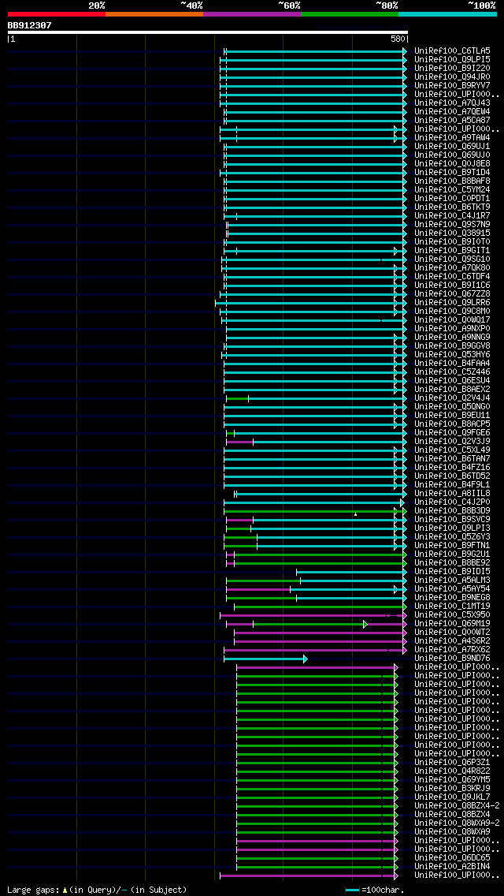Screen dimensions: 504x896
Task: Open hit UniRef100_Q94JR0
Action: (452, 77)
